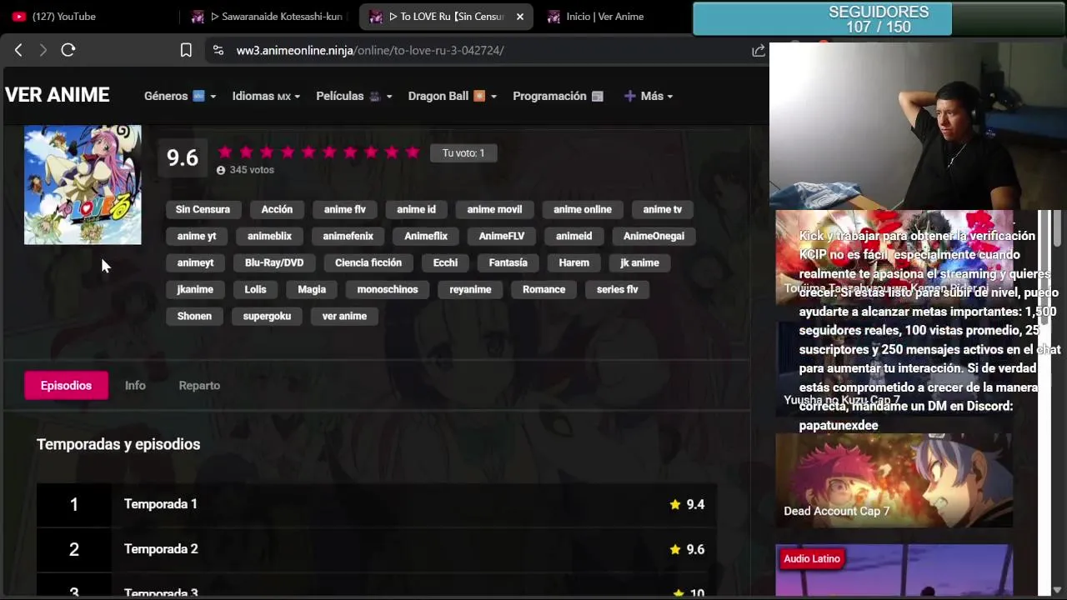Click the bookmark icon in address bar

186,50
